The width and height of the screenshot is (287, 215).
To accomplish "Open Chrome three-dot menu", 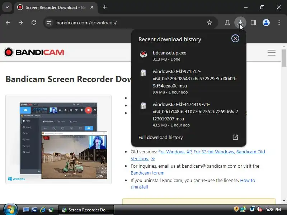I will point(279,23).
